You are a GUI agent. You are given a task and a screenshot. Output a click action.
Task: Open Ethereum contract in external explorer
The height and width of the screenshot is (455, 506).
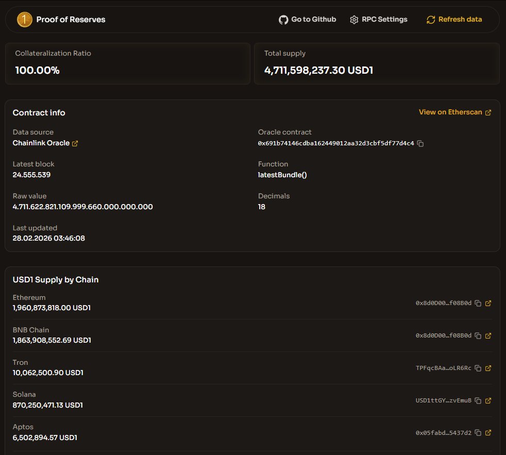[x=488, y=303]
